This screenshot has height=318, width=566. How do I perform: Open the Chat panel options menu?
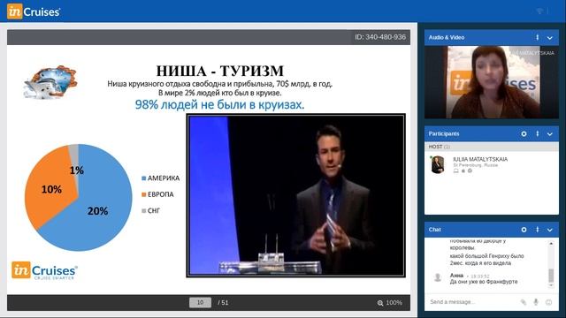(537, 230)
